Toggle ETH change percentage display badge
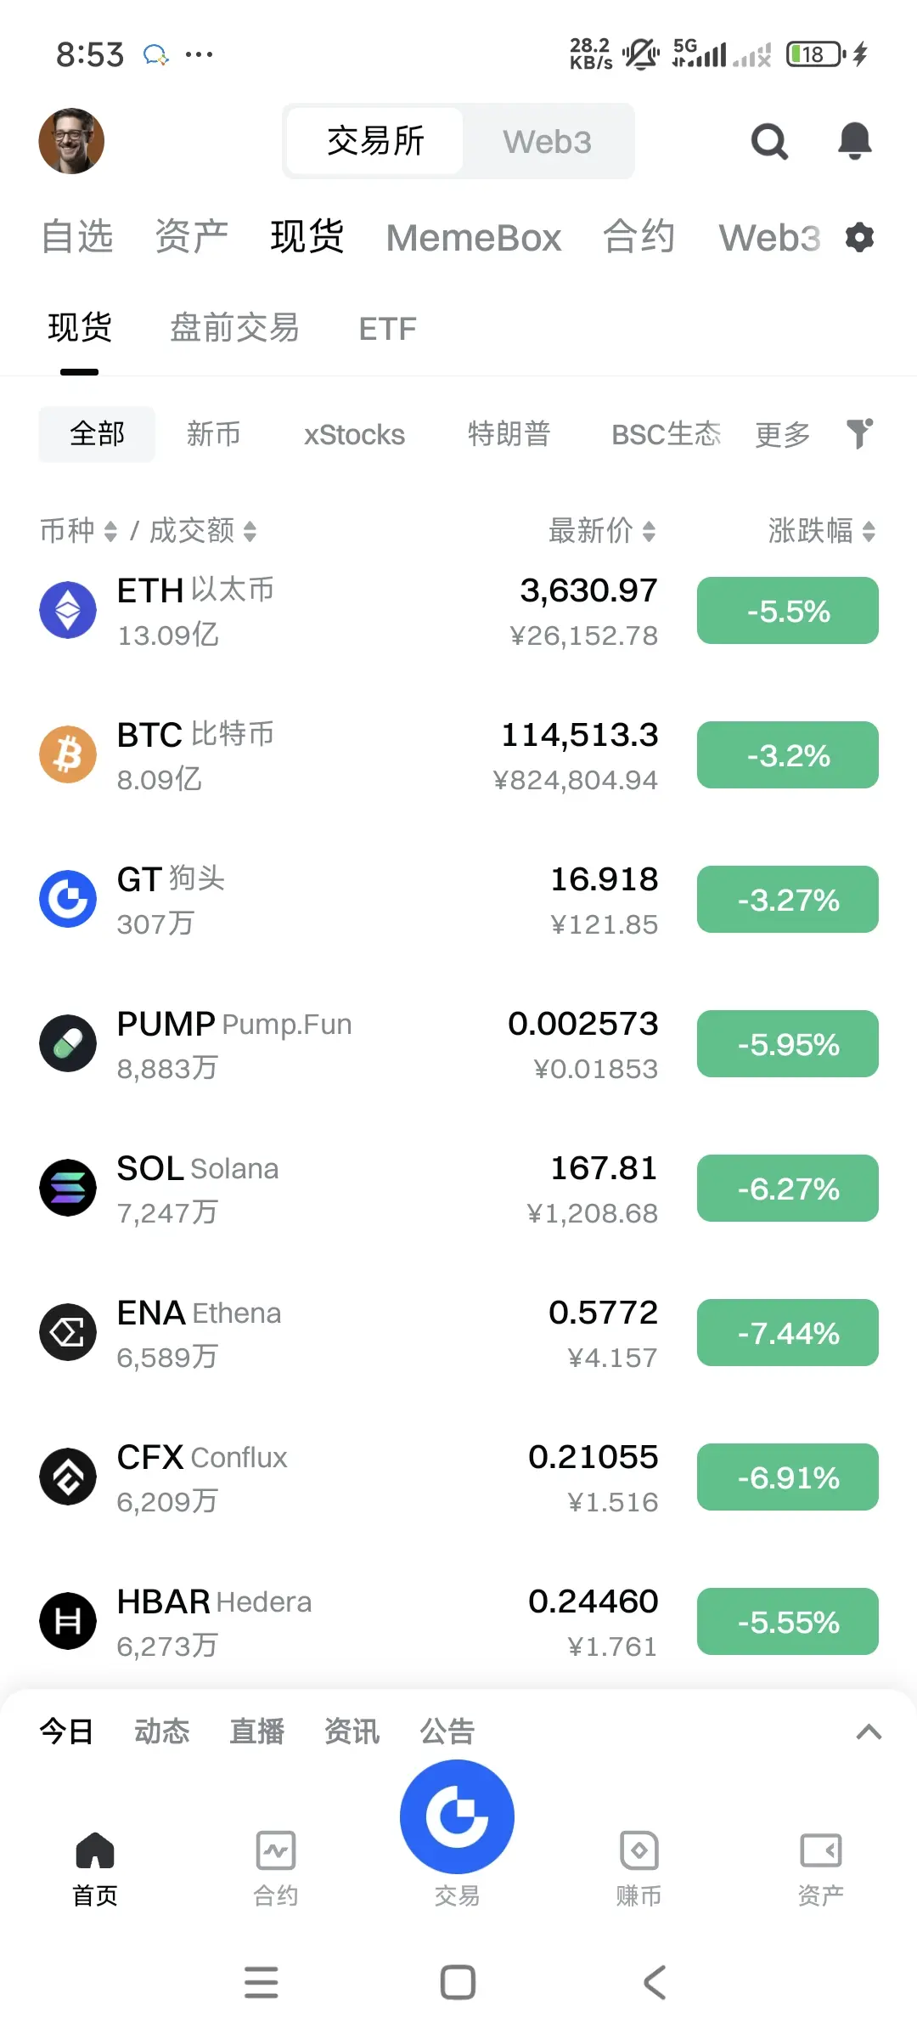The height and width of the screenshot is (2039, 917). [788, 611]
